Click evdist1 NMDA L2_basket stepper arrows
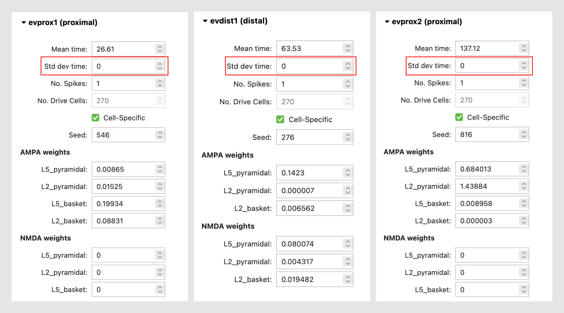 pyautogui.click(x=348, y=279)
